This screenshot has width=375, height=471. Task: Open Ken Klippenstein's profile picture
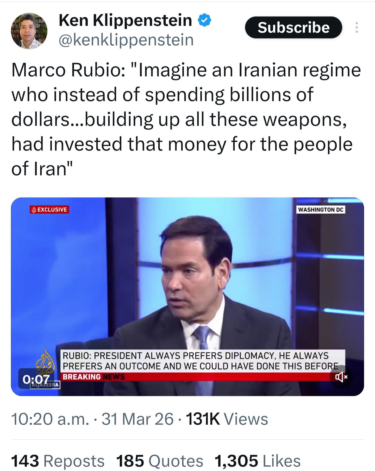(29, 31)
